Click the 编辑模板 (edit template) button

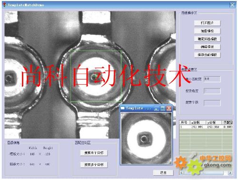207,47
